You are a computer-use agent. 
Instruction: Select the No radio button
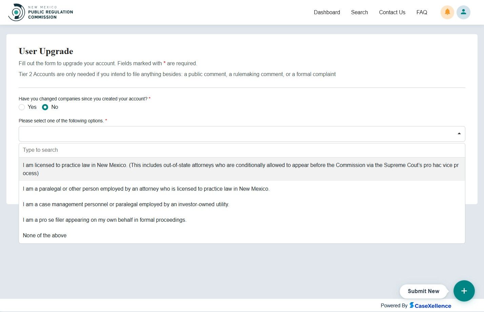tap(45, 107)
